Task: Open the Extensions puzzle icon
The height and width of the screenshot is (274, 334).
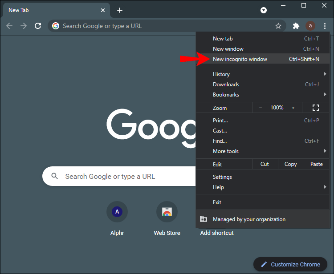Action: click(x=296, y=26)
